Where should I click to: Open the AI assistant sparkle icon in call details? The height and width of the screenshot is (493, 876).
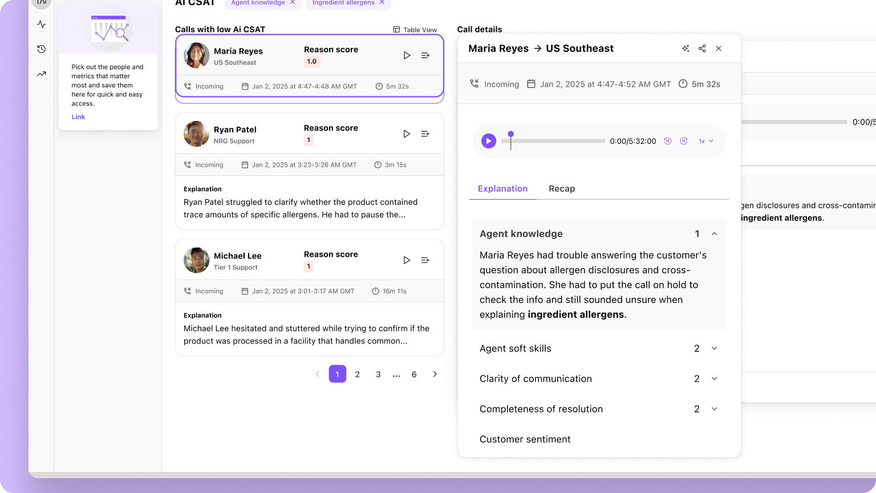(x=686, y=49)
